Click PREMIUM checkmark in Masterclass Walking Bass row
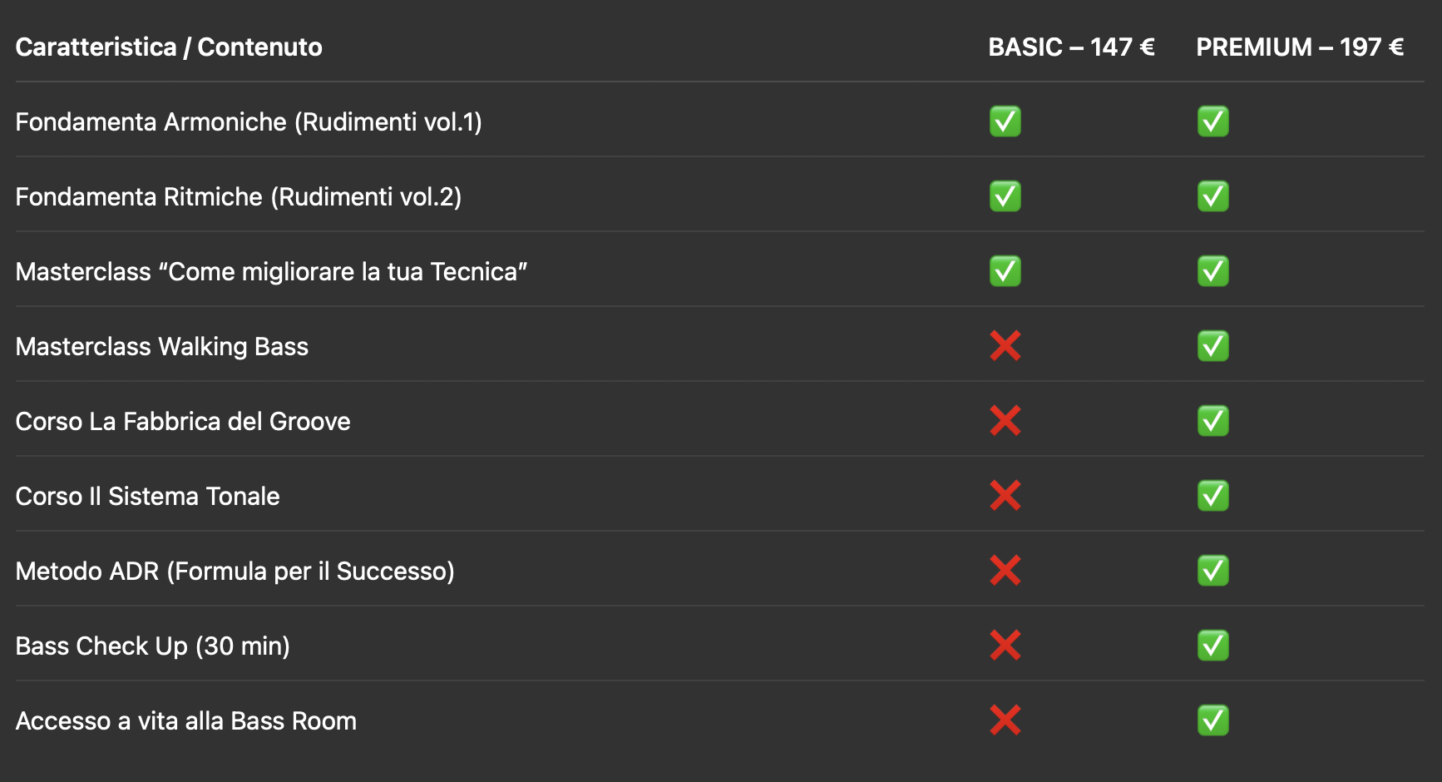Screen dimensions: 1442x782 click(1213, 346)
